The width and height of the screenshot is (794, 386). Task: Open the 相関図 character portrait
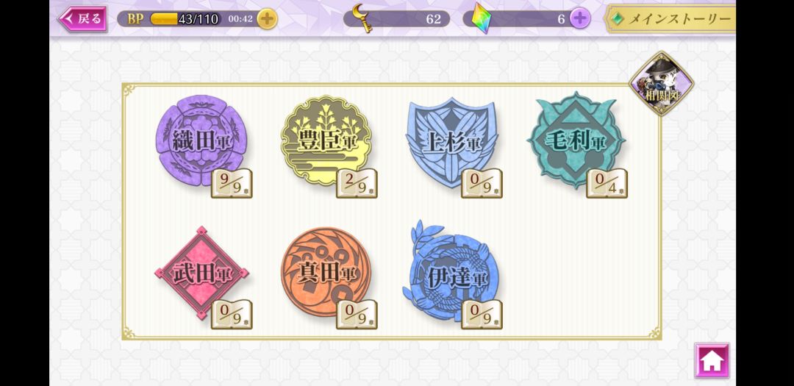[x=662, y=84]
